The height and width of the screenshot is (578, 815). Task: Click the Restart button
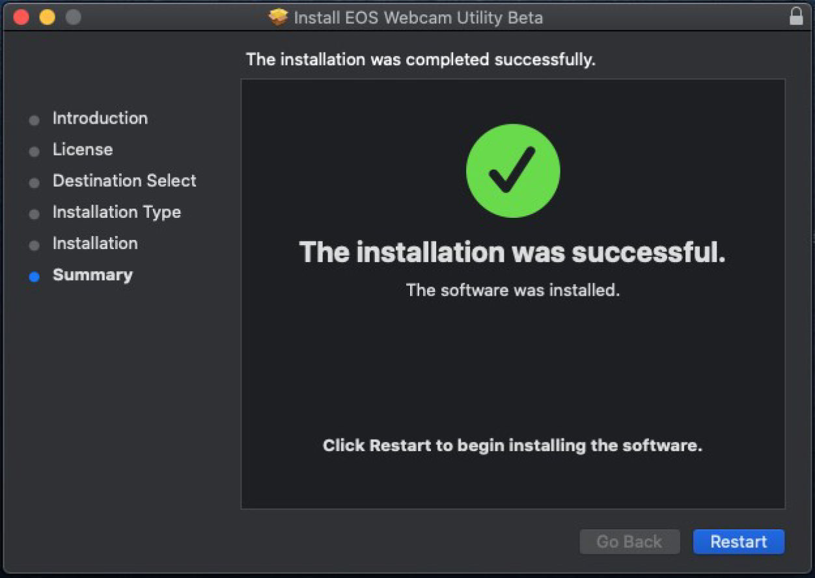pyautogui.click(x=738, y=541)
